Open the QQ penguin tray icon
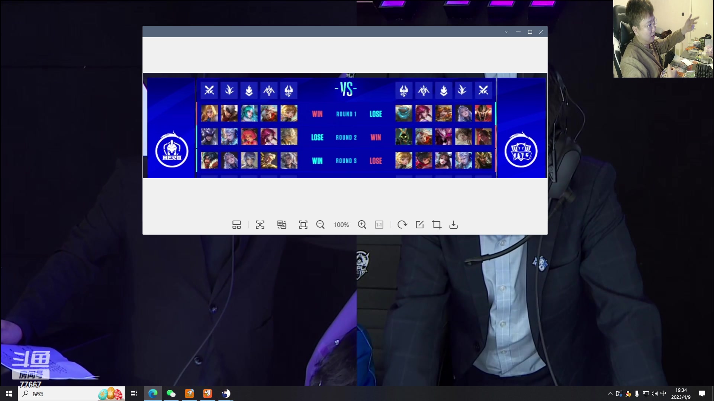714x401 pixels. pyautogui.click(x=628, y=394)
